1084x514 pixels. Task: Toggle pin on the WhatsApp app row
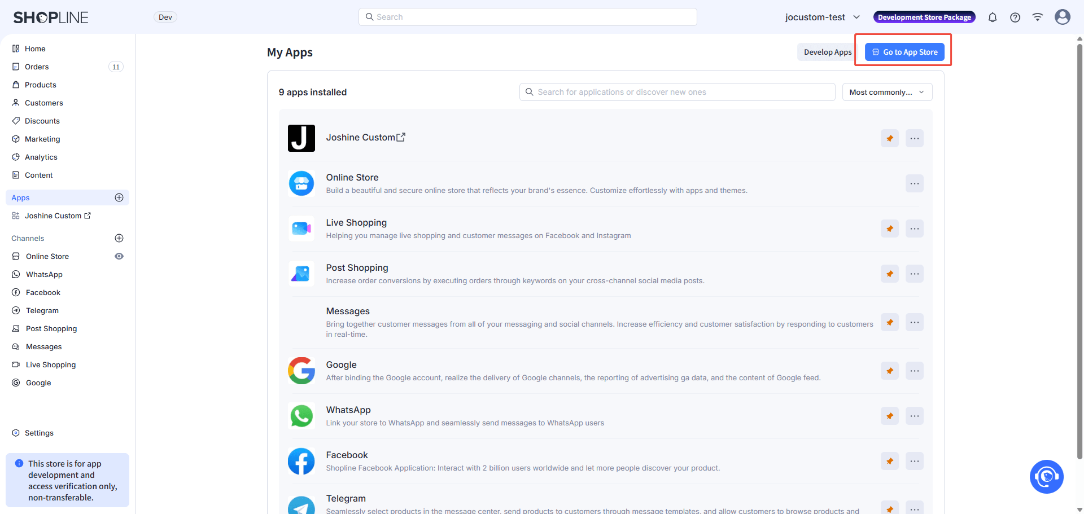pos(889,416)
